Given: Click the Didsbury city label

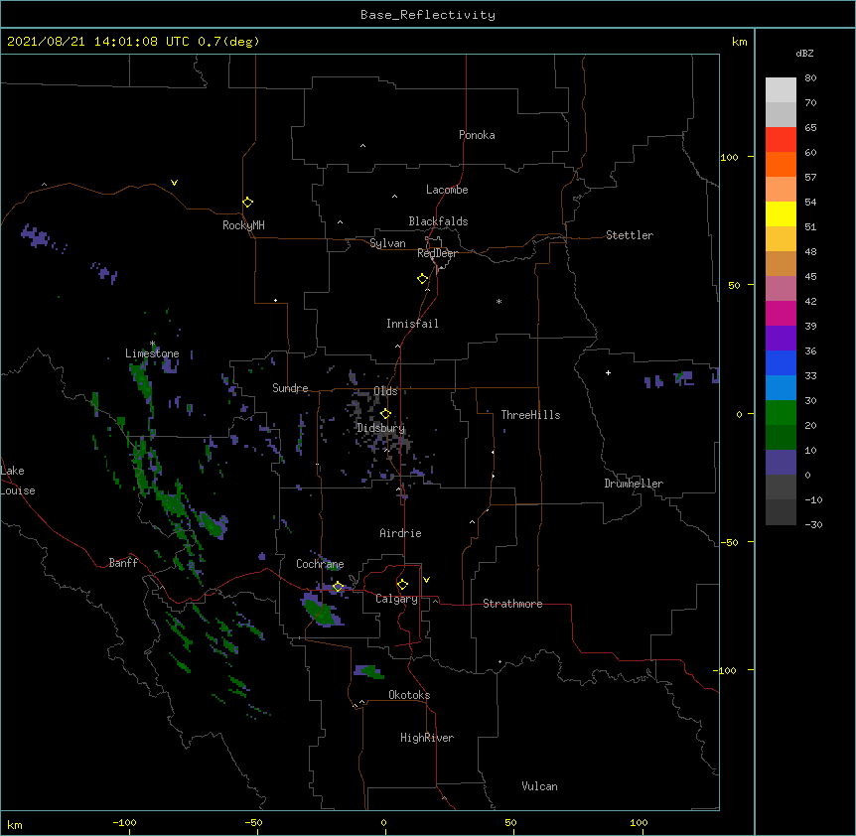Looking at the screenshot, I should (381, 428).
